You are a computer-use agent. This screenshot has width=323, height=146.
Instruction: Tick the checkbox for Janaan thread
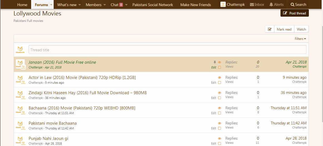(220, 67)
